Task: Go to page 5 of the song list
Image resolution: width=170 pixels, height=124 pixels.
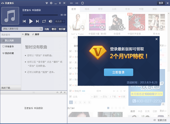Action: click(89, 102)
